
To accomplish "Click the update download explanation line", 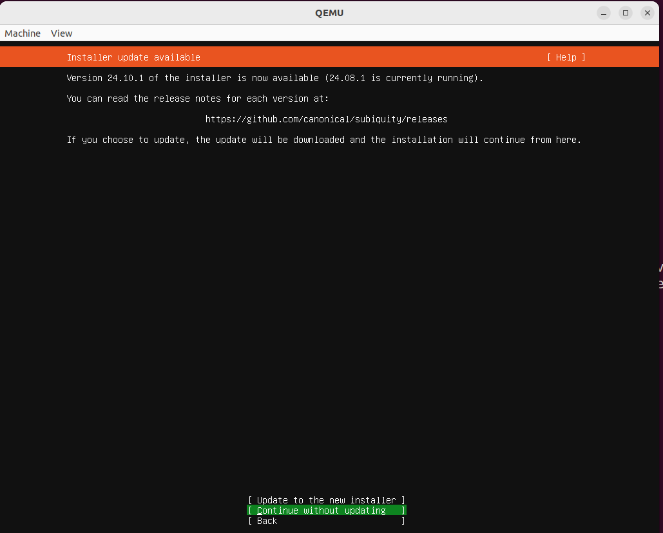I will click(x=323, y=139).
